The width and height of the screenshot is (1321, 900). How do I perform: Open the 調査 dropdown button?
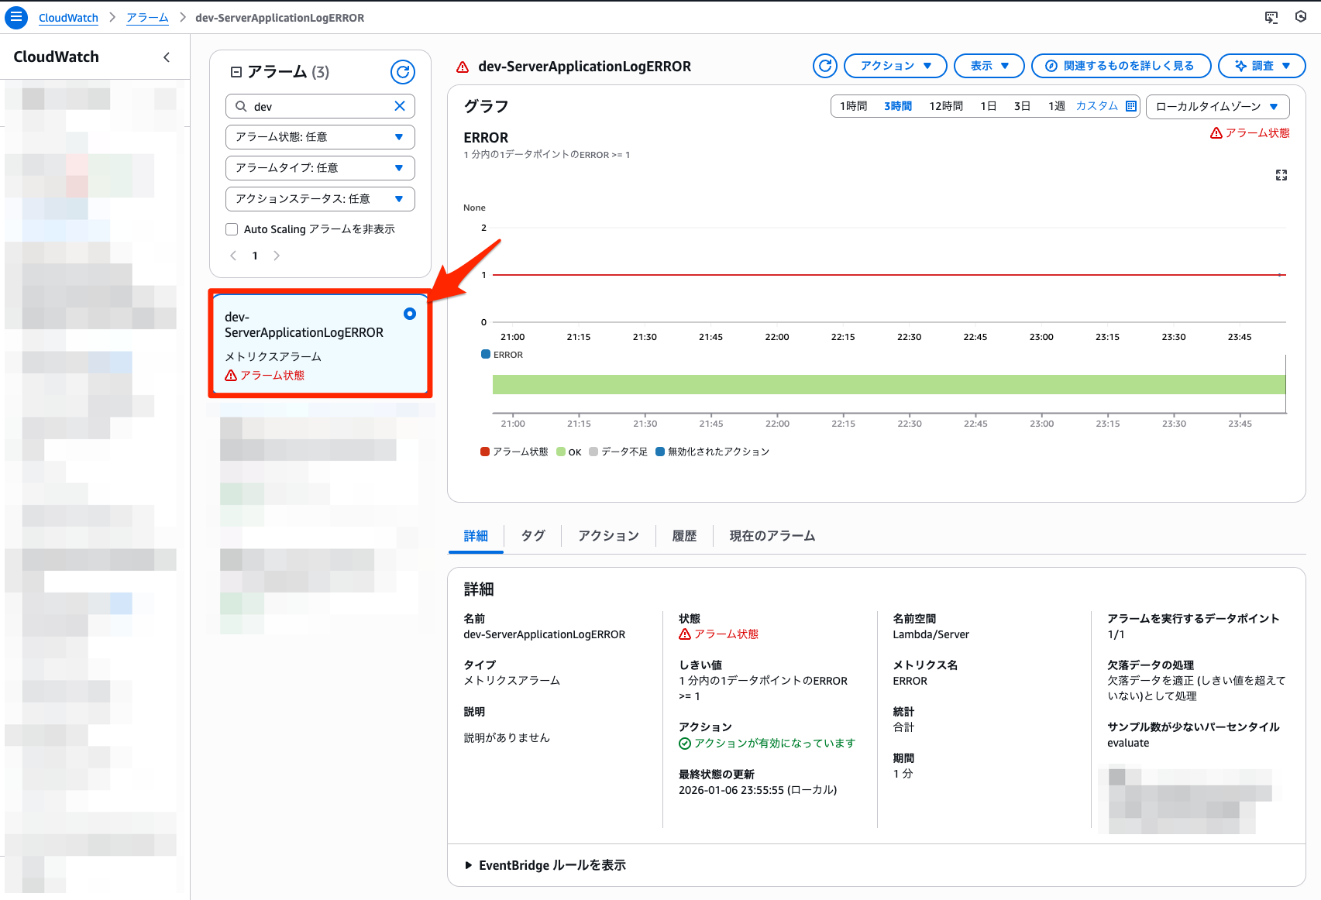point(1261,66)
